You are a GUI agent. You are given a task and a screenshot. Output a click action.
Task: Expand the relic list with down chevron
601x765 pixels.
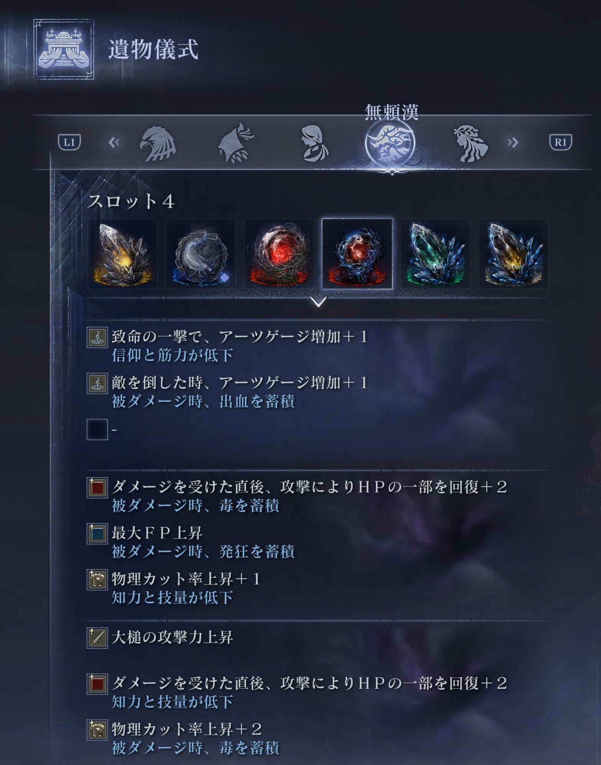(319, 302)
